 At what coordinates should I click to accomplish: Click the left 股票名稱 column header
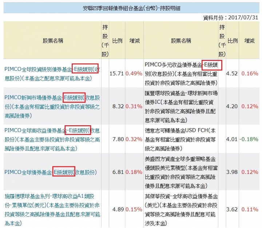coord(53,41)
